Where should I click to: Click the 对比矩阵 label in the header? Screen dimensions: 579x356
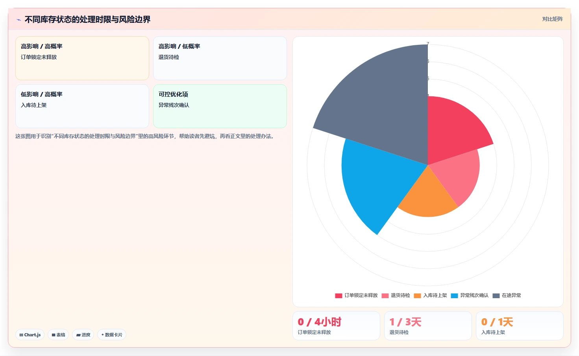[552, 19]
